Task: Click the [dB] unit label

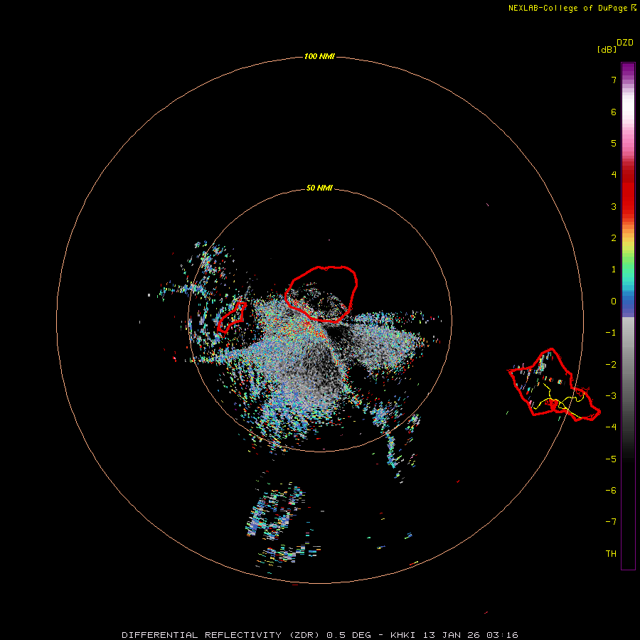Action: click(607, 50)
